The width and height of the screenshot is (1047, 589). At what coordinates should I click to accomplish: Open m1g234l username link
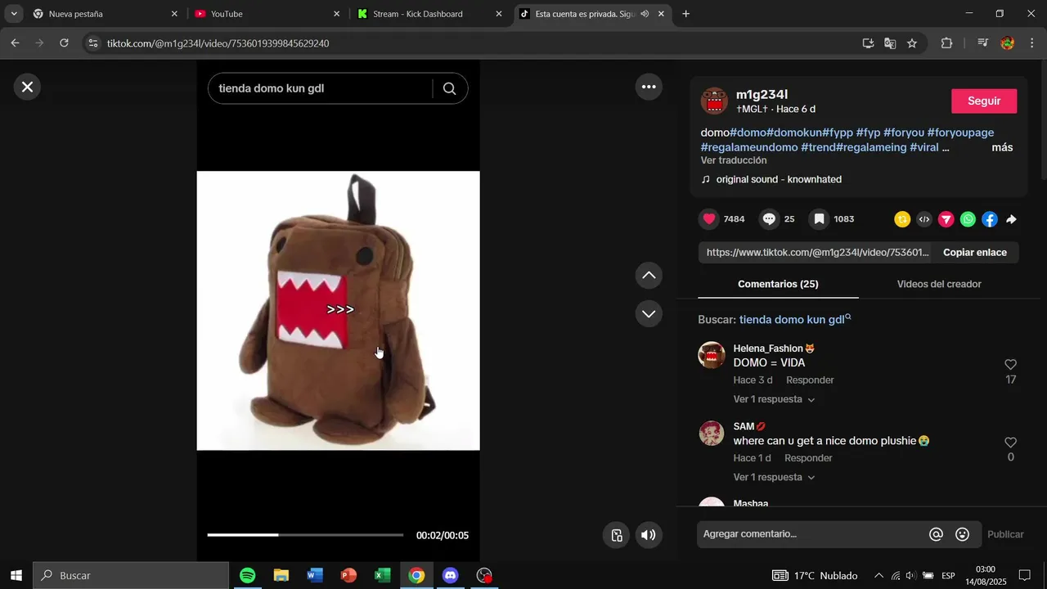click(x=762, y=94)
